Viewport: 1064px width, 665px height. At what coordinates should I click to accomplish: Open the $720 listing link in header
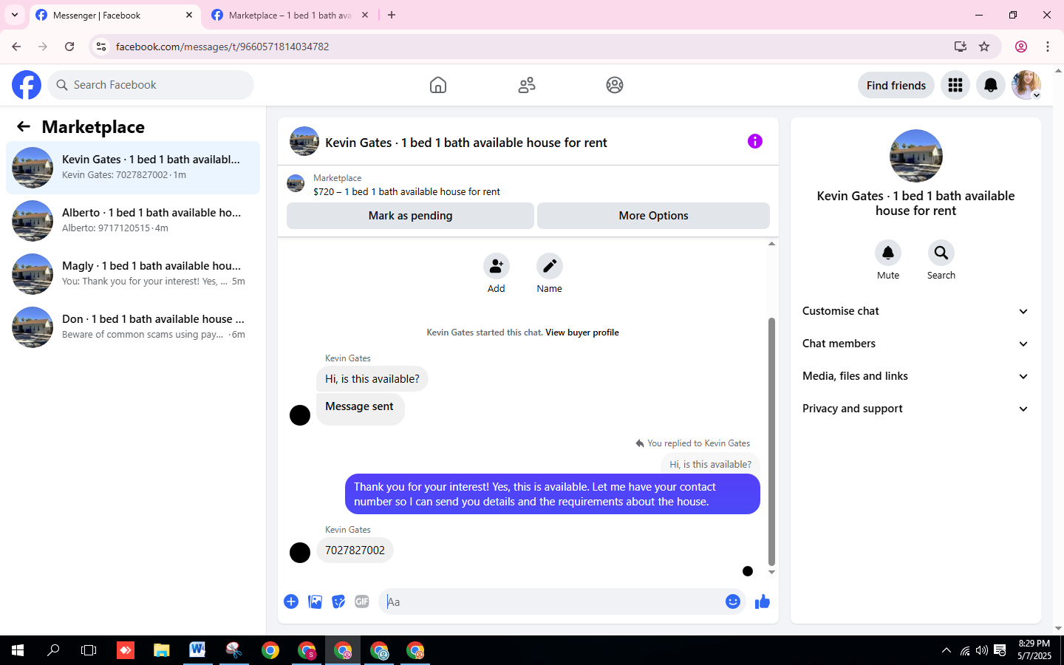406,191
